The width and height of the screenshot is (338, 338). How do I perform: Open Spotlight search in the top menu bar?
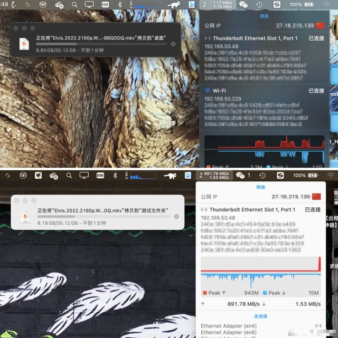(74, 5)
